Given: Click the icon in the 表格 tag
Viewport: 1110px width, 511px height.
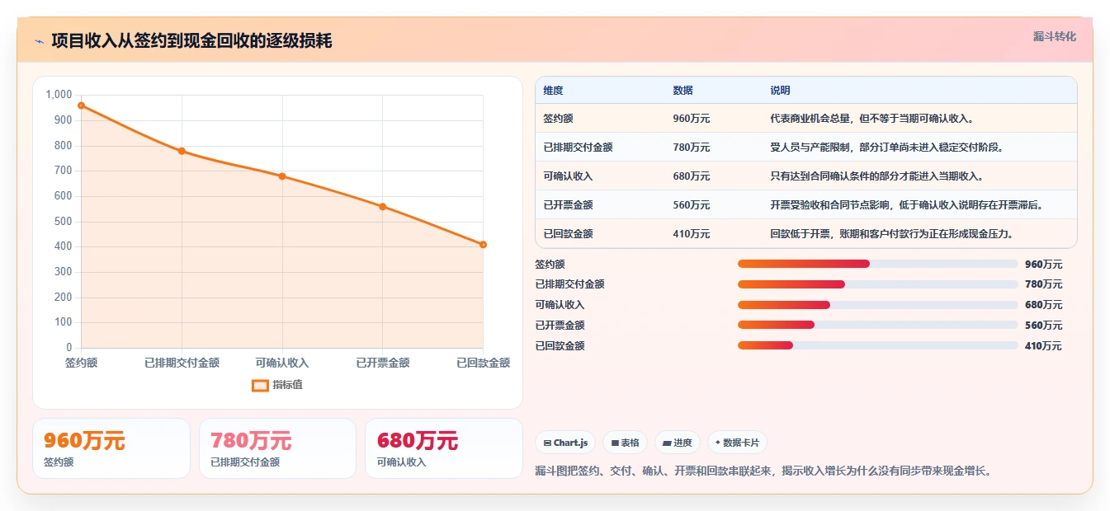Looking at the screenshot, I should [615, 443].
